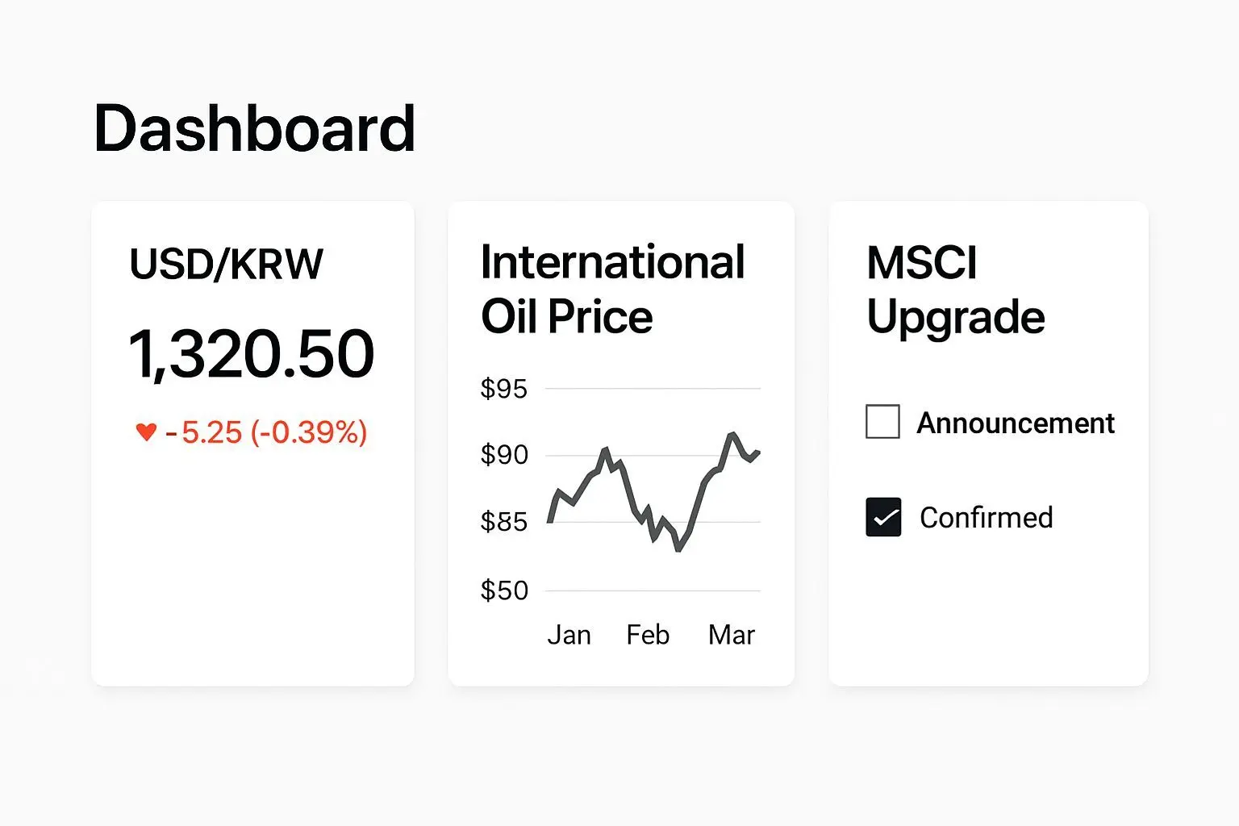Click the $85 axis label
1239x826 pixels.
tap(503, 522)
